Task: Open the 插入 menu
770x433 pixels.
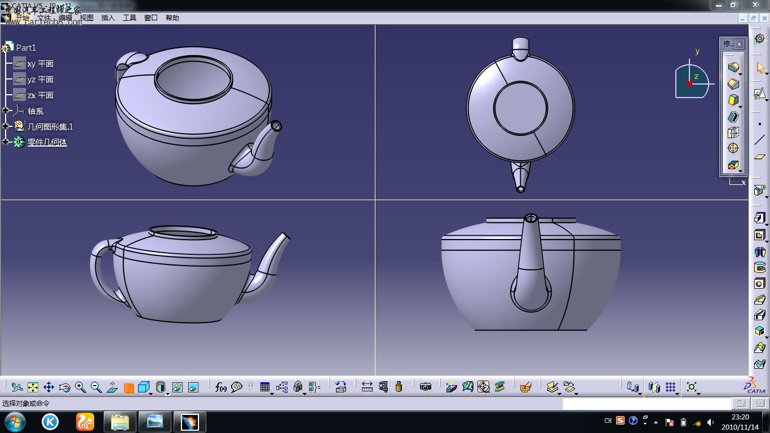Action: click(108, 18)
